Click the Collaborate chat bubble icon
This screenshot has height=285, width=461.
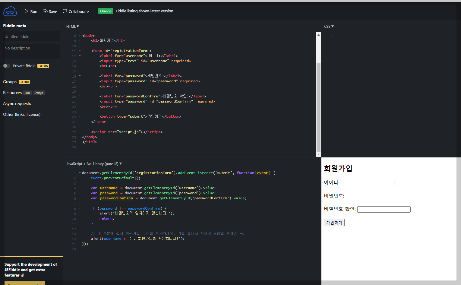pos(65,11)
